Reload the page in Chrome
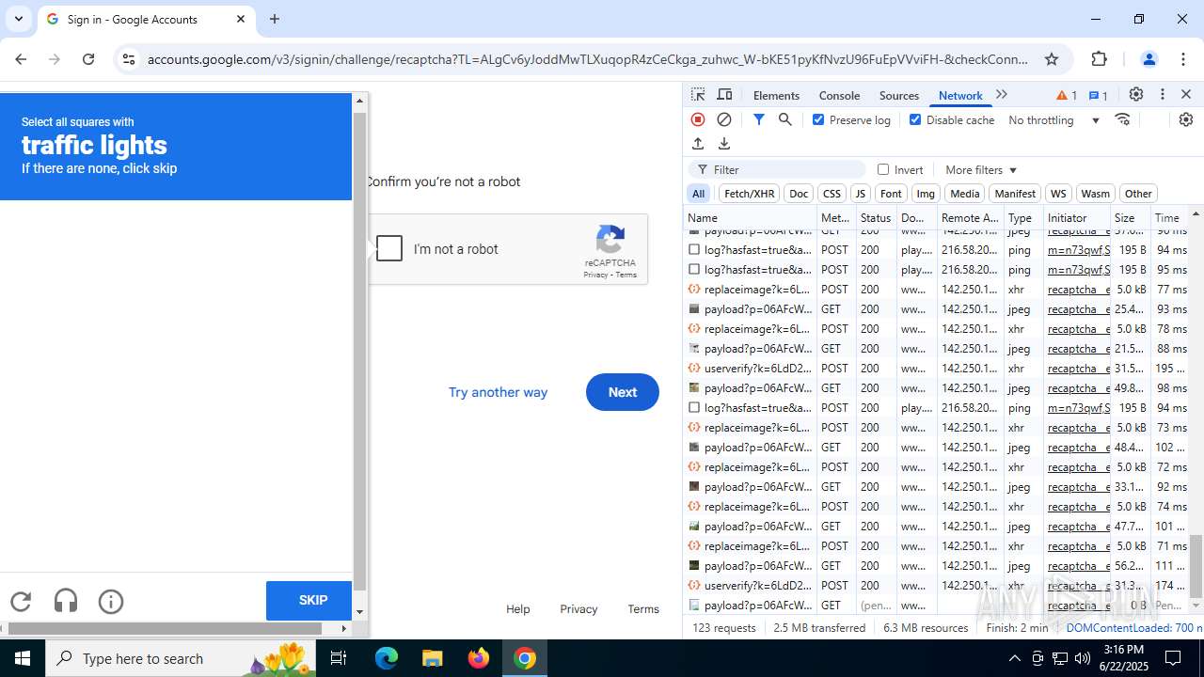Viewport: 1204px width, 677px height. coord(88,59)
